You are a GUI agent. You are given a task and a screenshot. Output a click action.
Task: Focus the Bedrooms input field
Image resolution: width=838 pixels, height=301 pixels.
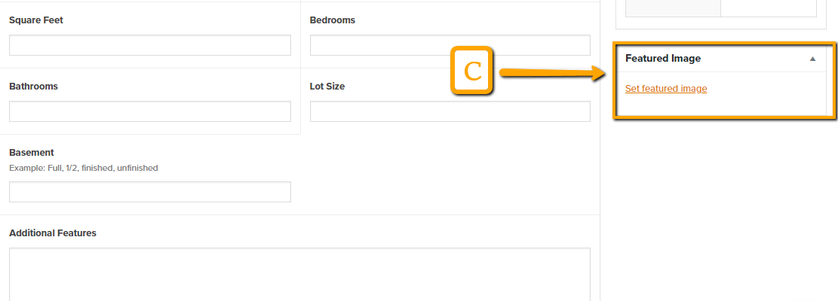tap(450, 45)
